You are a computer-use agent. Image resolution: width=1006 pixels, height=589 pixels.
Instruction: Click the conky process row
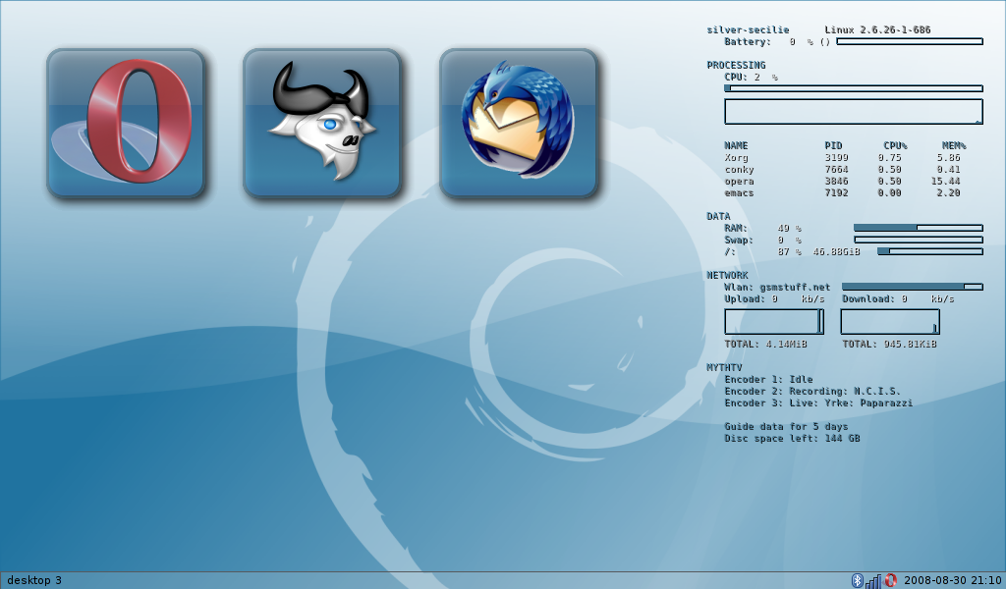pos(842,169)
